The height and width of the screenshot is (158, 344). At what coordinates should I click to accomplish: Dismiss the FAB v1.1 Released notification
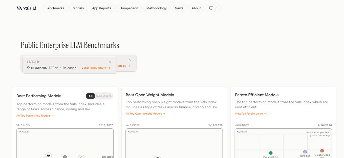(x=110, y=62)
